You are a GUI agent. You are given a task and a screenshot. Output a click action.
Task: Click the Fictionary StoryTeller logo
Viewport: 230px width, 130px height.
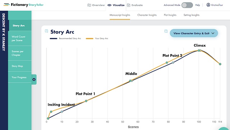[x=23, y=5]
